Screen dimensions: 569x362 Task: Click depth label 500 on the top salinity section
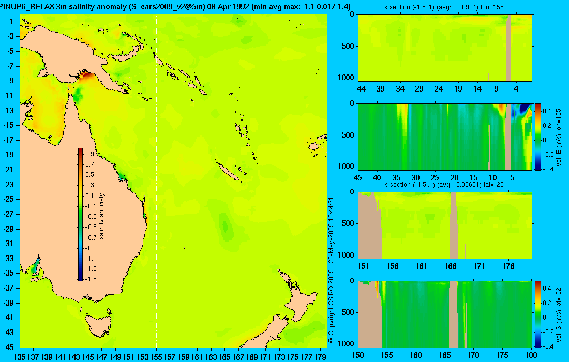tap(348, 46)
